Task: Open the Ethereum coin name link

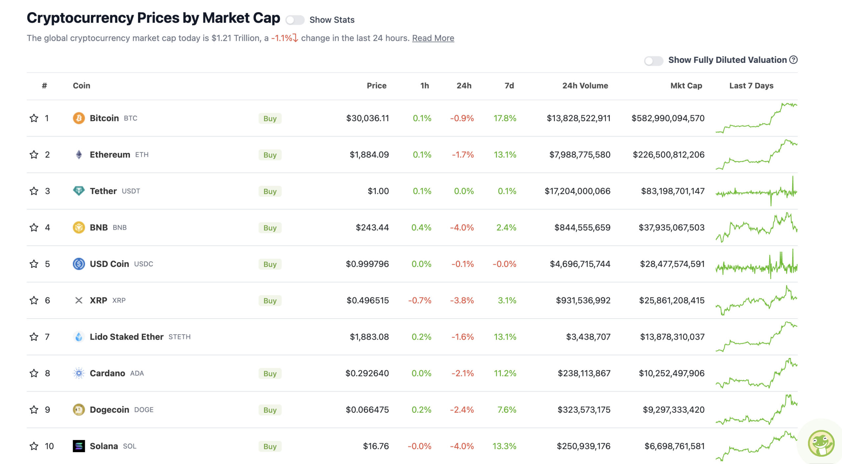Action: click(x=110, y=155)
